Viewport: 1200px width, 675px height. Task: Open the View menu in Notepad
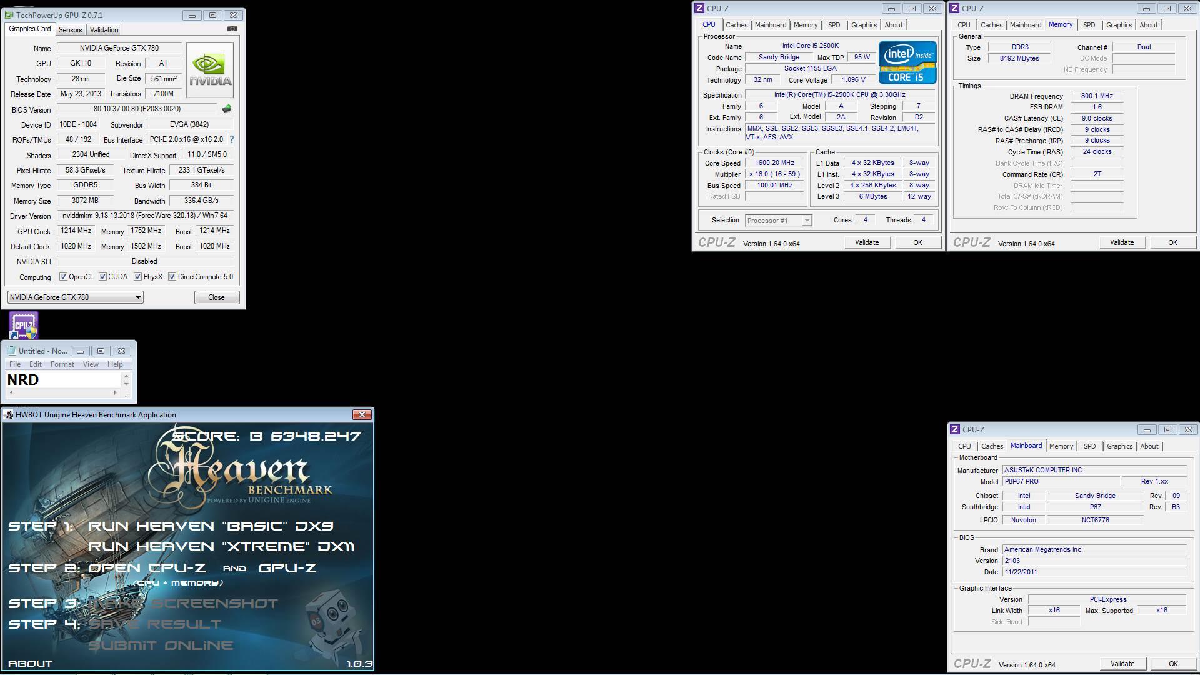91,364
